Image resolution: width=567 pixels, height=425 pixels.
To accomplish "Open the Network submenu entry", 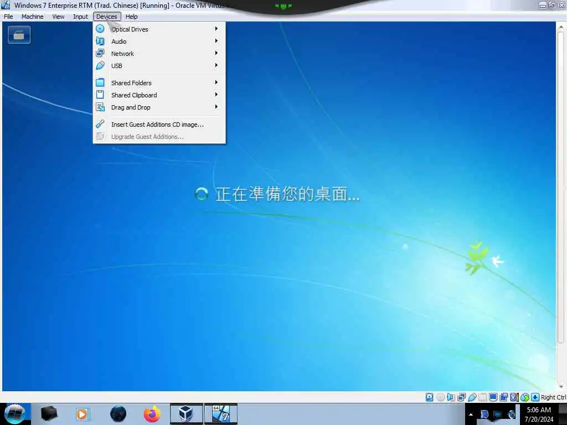I will point(159,54).
